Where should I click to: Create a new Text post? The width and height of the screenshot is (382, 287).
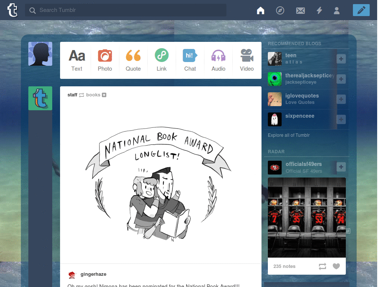coord(77,60)
